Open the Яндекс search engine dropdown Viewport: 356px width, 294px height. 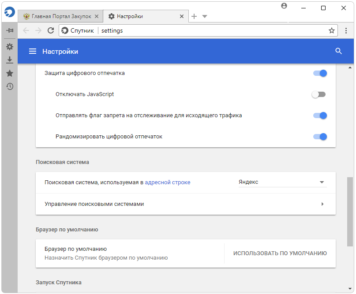click(x=282, y=182)
